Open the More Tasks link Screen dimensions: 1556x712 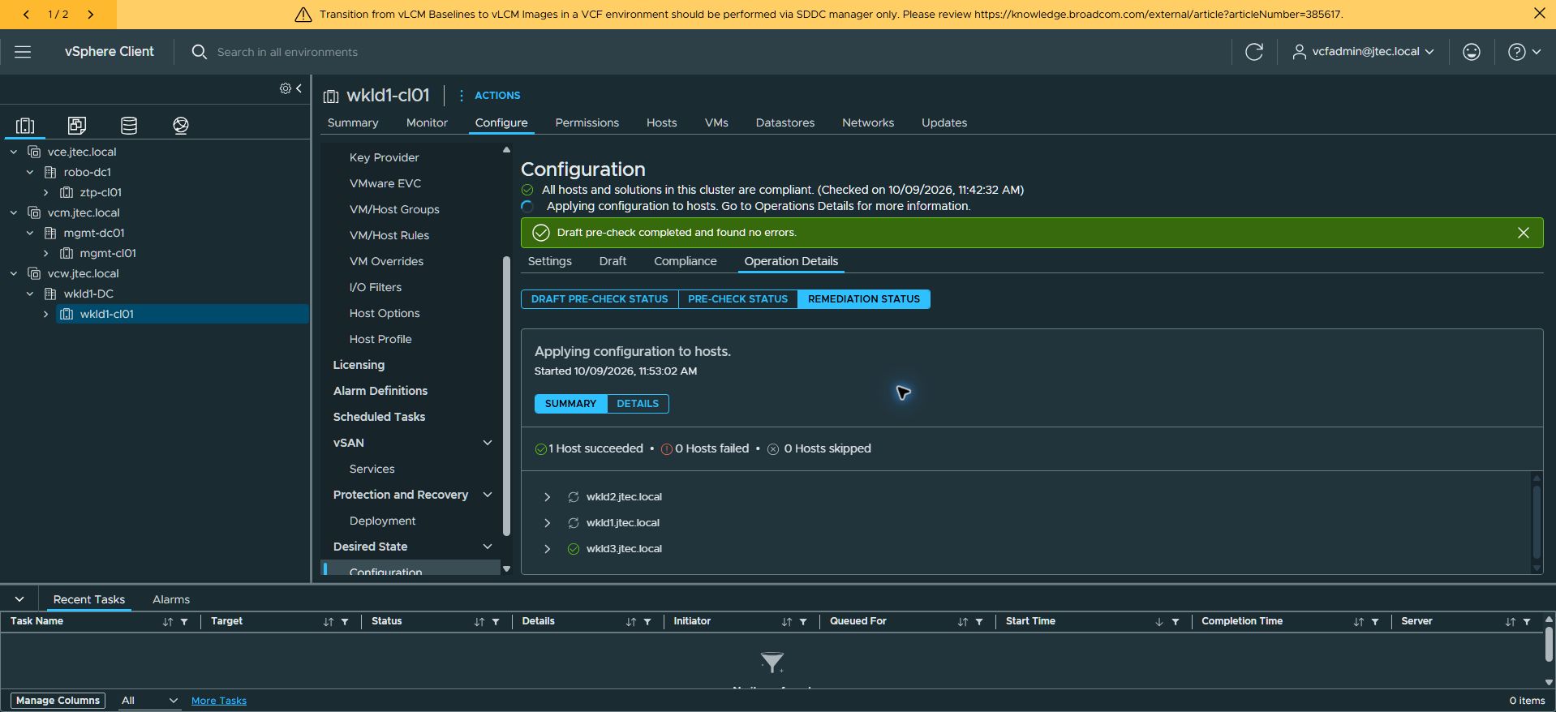219,701
